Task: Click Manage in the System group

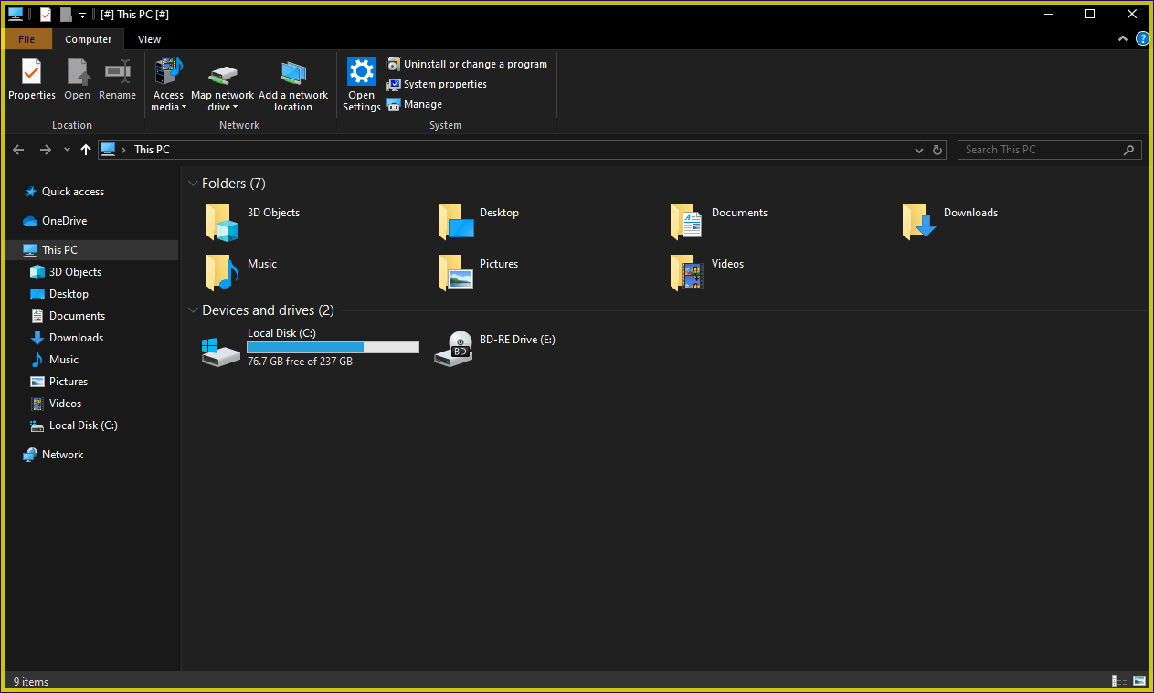Action: 415,104
